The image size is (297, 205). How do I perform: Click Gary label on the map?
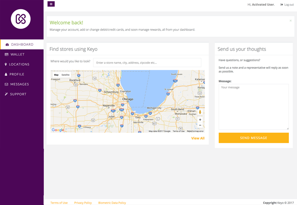[x=138, y=117]
